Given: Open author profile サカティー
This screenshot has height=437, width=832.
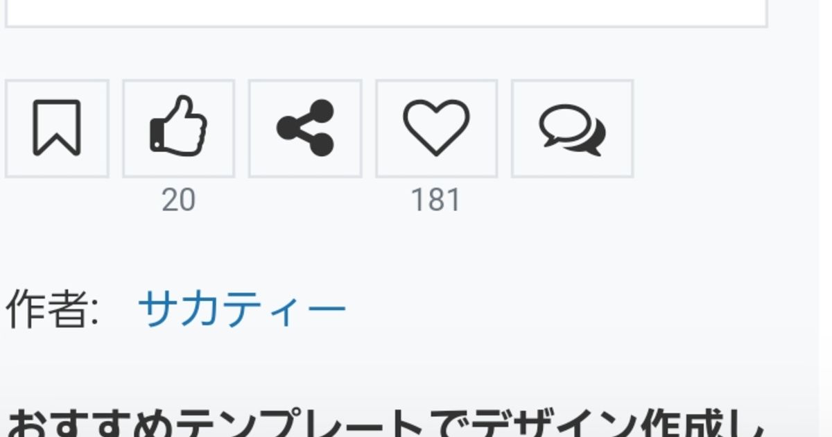Looking at the screenshot, I should pyautogui.click(x=242, y=309).
